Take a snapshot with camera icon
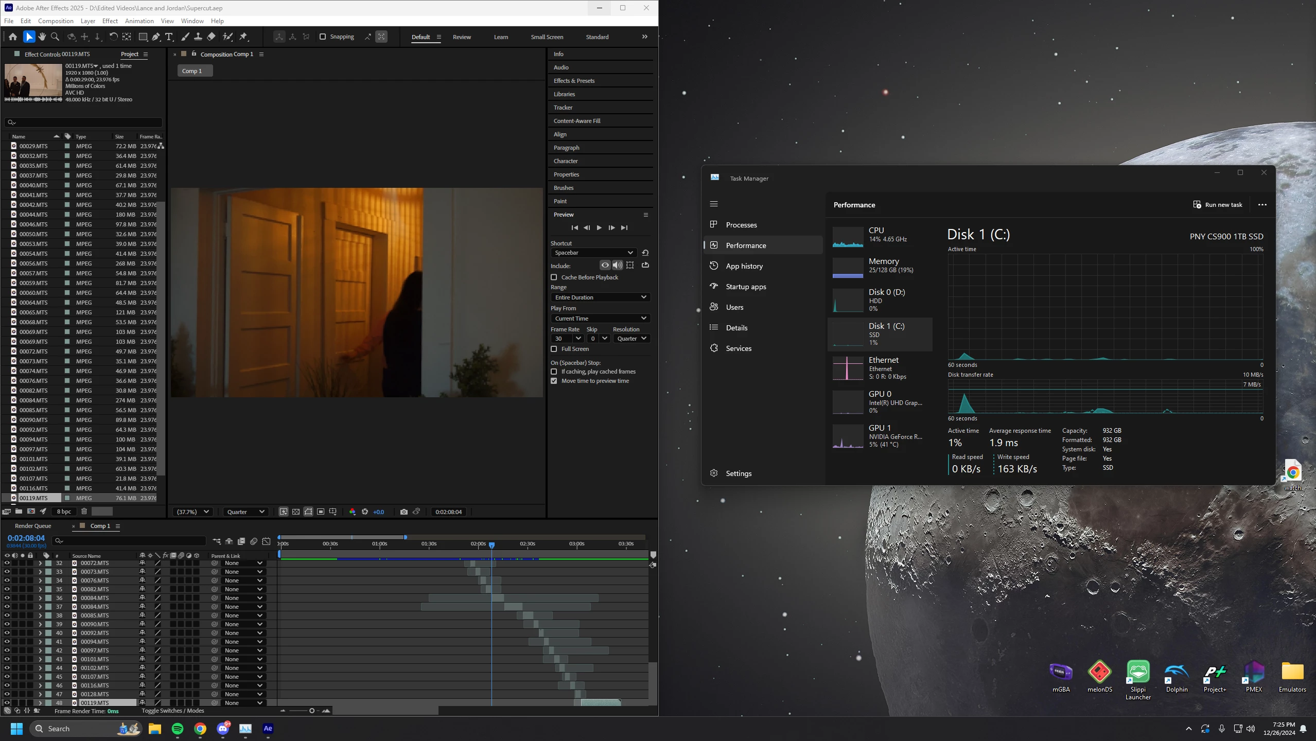This screenshot has height=741, width=1316. click(x=404, y=511)
